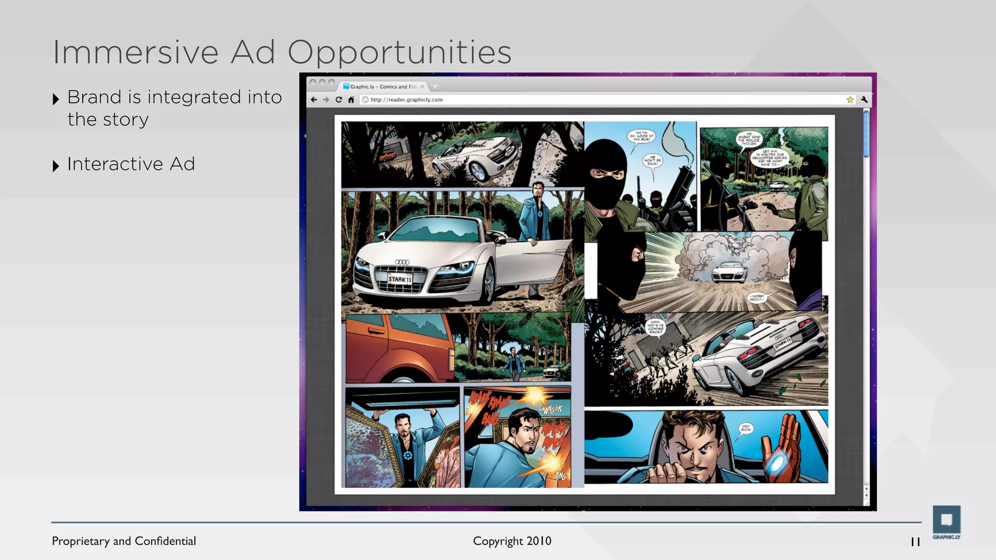
Task: Click the "Interactive Ad" bullet text
Action: click(x=131, y=164)
